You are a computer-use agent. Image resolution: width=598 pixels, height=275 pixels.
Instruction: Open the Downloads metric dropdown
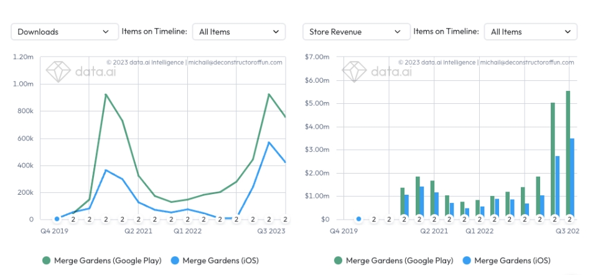tap(65, 32)
